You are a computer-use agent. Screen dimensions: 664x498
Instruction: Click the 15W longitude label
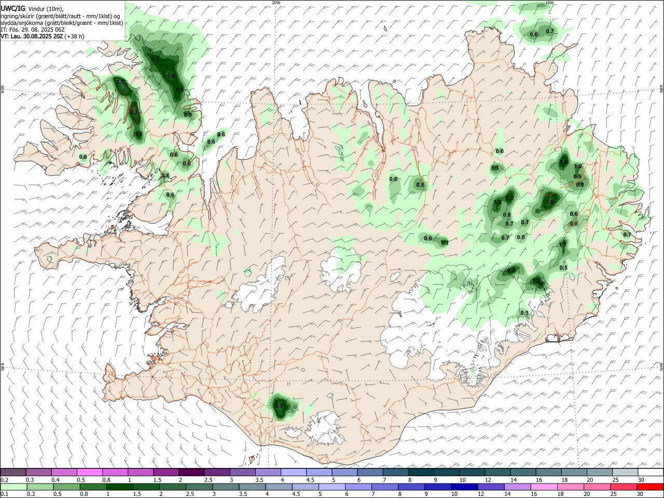550,3
